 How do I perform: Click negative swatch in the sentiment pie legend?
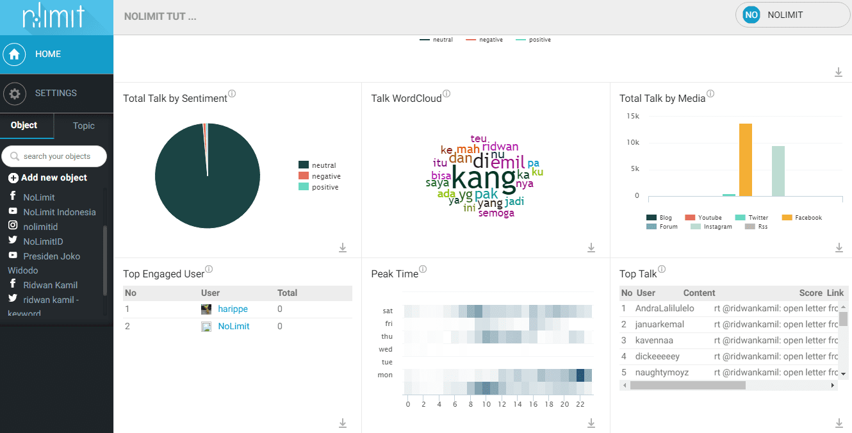(304, 176)
